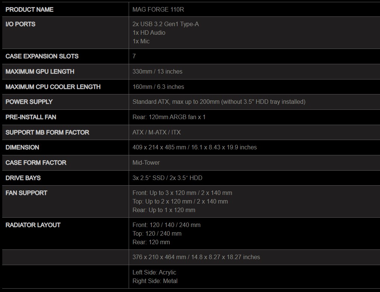
Task: Click the DRIVE BAYS label
Action: tap(23, 178)
